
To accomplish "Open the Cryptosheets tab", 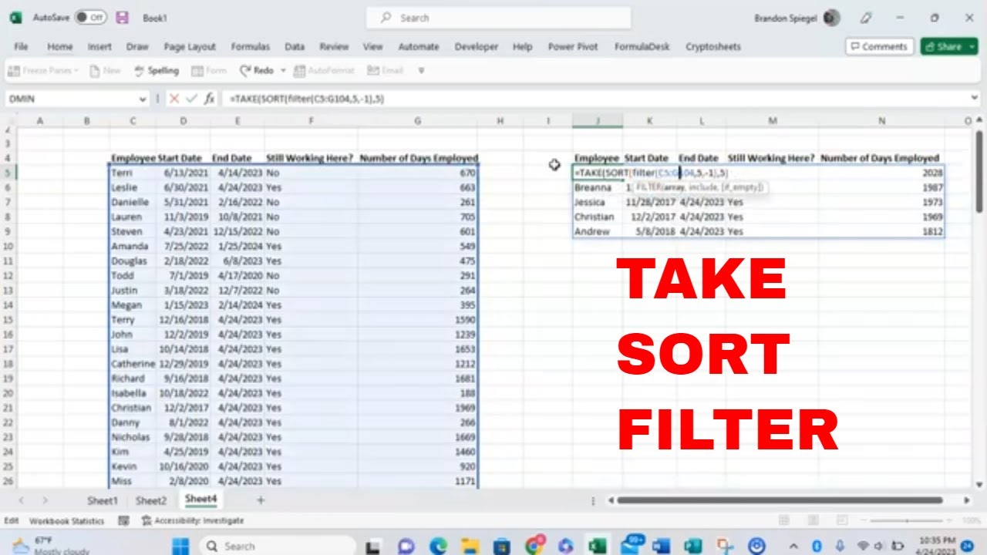I will 713,46.
